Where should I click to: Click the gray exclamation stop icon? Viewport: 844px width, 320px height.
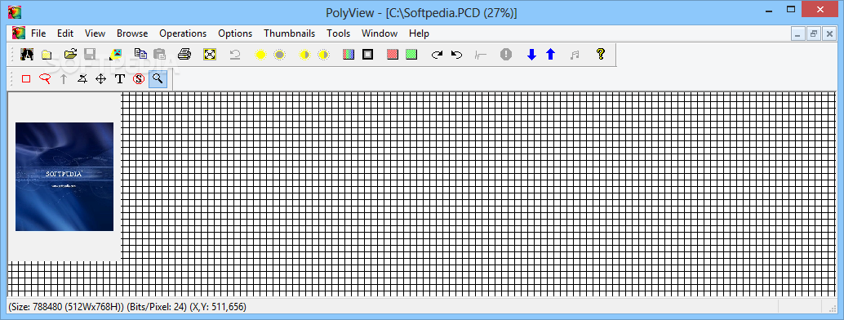tap(506, 54)
